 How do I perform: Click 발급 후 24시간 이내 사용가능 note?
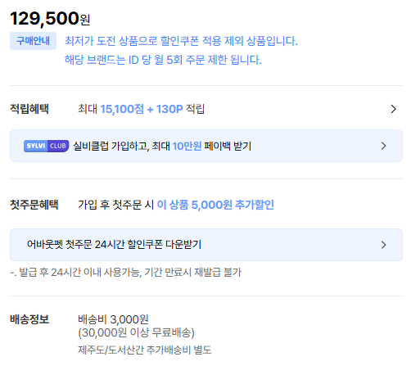pos(126,273)
